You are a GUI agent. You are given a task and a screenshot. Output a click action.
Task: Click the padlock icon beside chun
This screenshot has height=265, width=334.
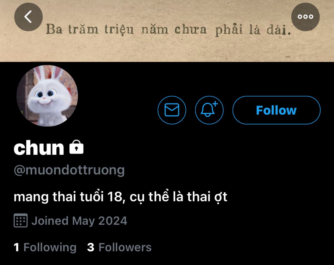point(76,147)
